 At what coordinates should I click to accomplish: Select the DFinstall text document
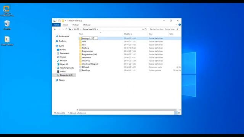[85, 67]
